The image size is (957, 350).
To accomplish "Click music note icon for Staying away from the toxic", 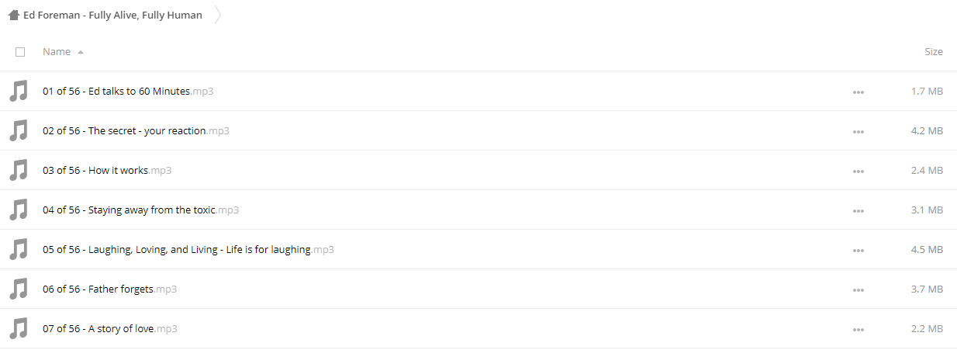I will click(x=19, y=210).
